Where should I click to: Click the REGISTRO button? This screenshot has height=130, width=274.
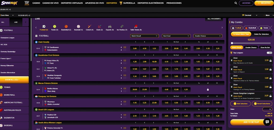(264, 3)
